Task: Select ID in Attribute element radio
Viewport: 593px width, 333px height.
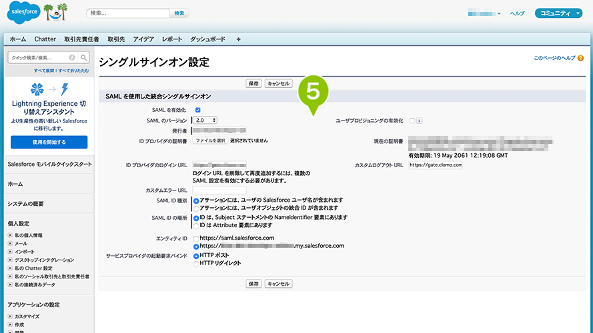Action: [x=196, y=226]
